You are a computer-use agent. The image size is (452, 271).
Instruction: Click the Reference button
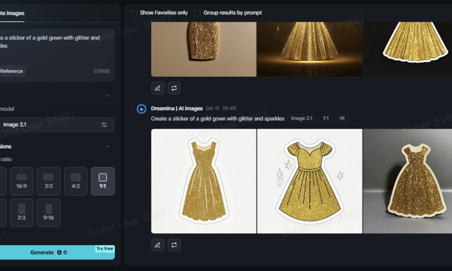point(12,71)
